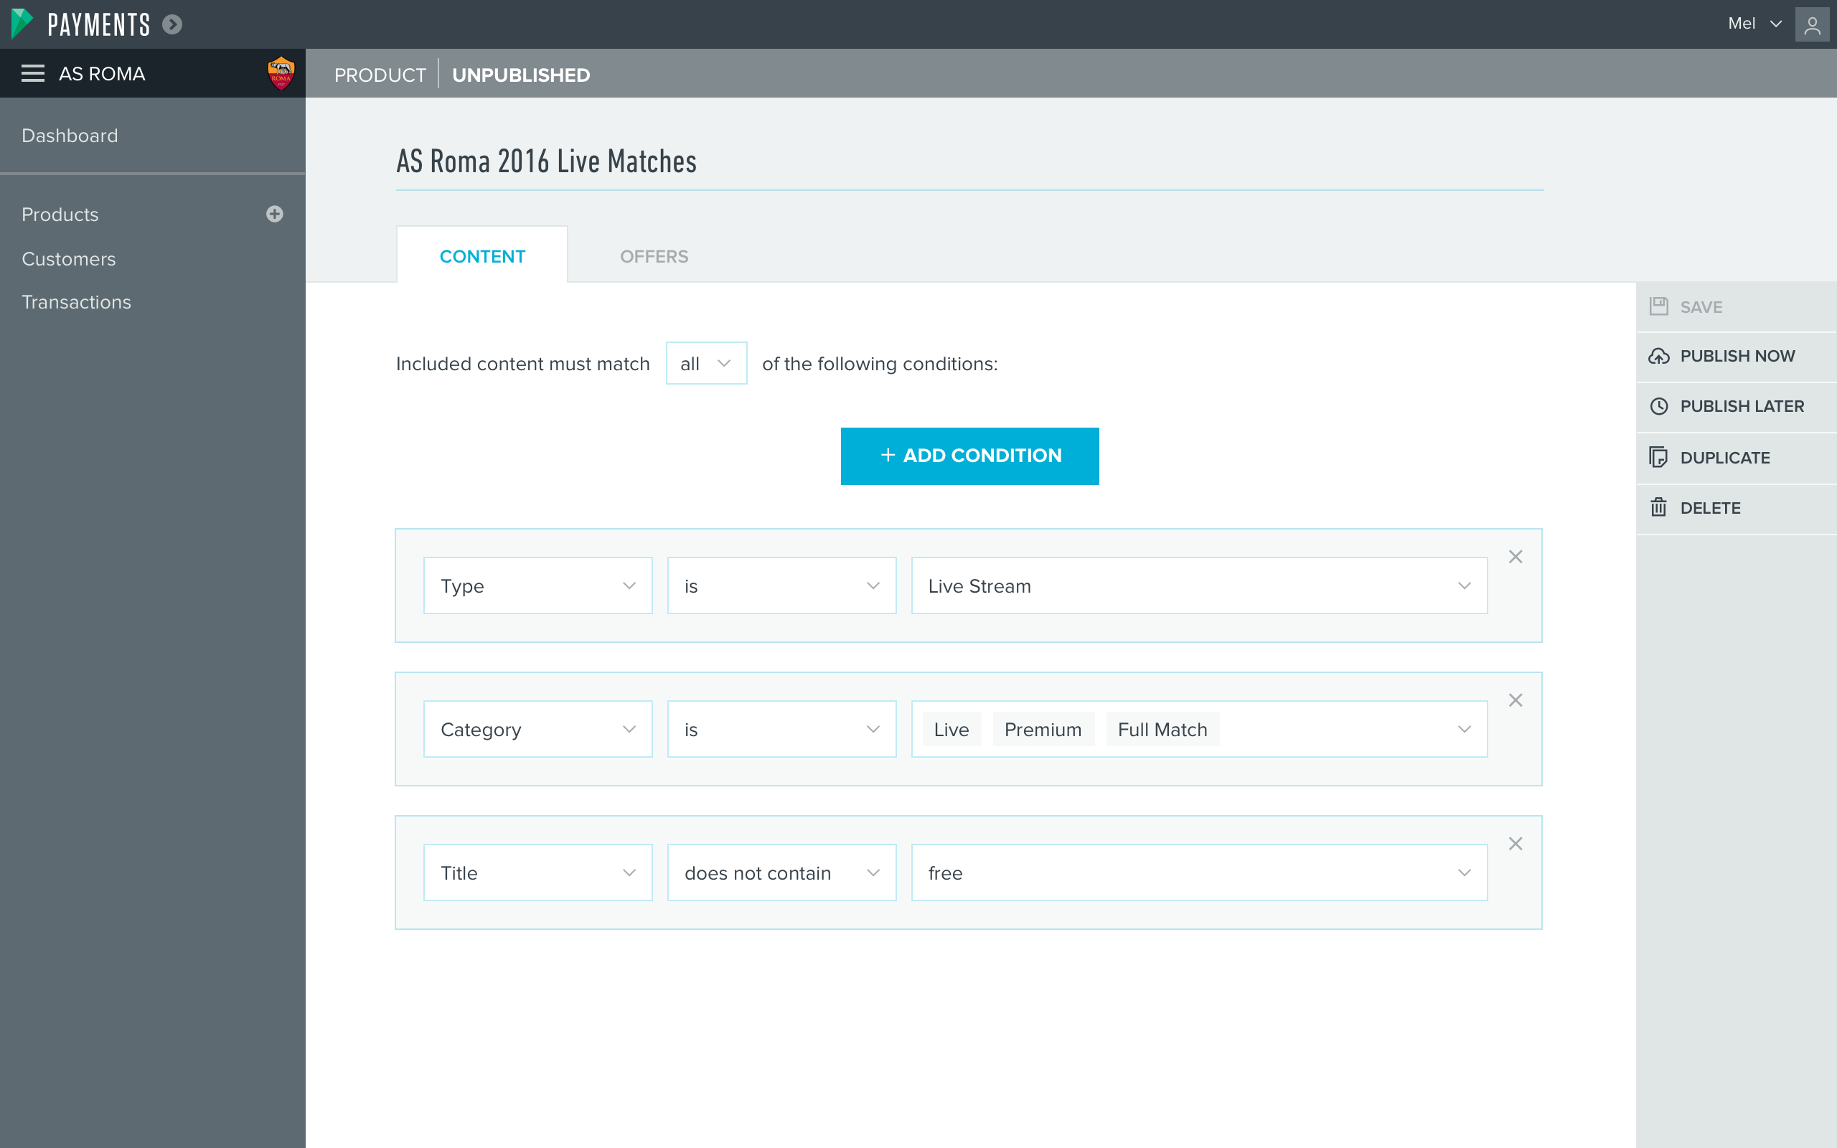
Task: Remove the Title condition with its X
Action: pyautogui.click(x=1515, y=844)
